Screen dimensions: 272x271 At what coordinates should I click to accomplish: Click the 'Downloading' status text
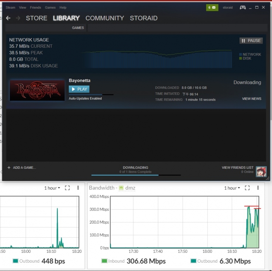coord(247,83)
